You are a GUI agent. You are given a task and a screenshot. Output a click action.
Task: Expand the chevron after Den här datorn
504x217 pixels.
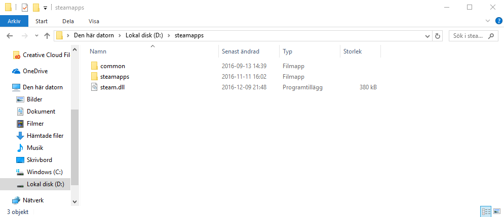click(x=120, y=36)
